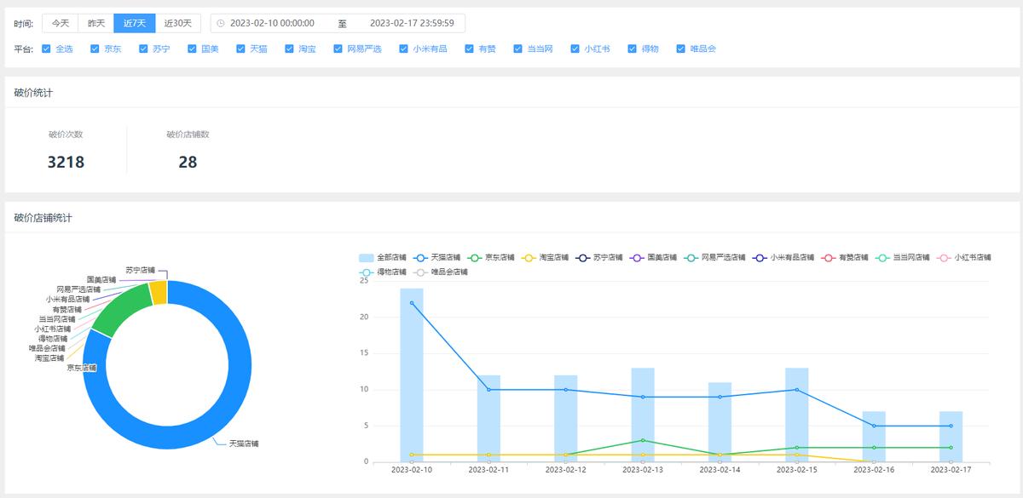Click the 近7天 time range button
This screenshot has width=1023, height=498.
pyautogui.click(x=135, y=24)
